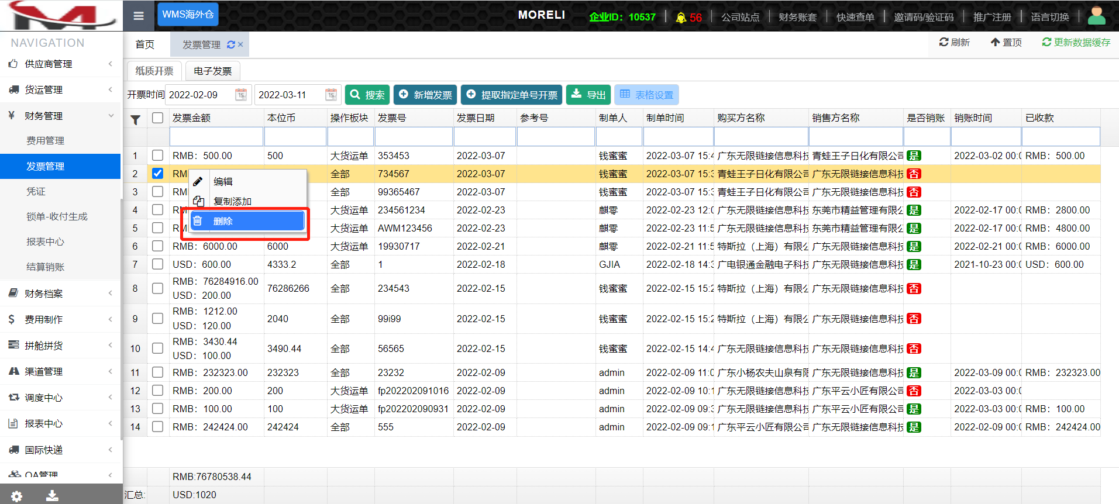
Task: Click the hamburger menu toggle icon
Action: point(139,16)
